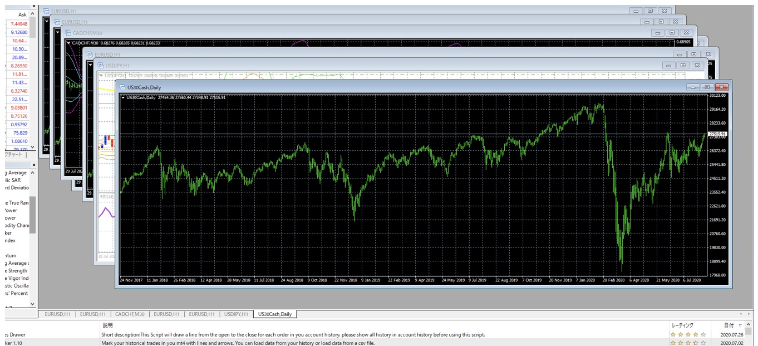This screenshot has width=758, height=346.
Task: Click bottom list scrollbar up arrow
Action: [x=750, y=325]
